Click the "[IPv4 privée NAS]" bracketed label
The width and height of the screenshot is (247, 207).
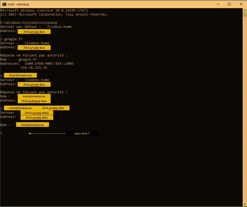pyautogui.click(x=37, y=113)
